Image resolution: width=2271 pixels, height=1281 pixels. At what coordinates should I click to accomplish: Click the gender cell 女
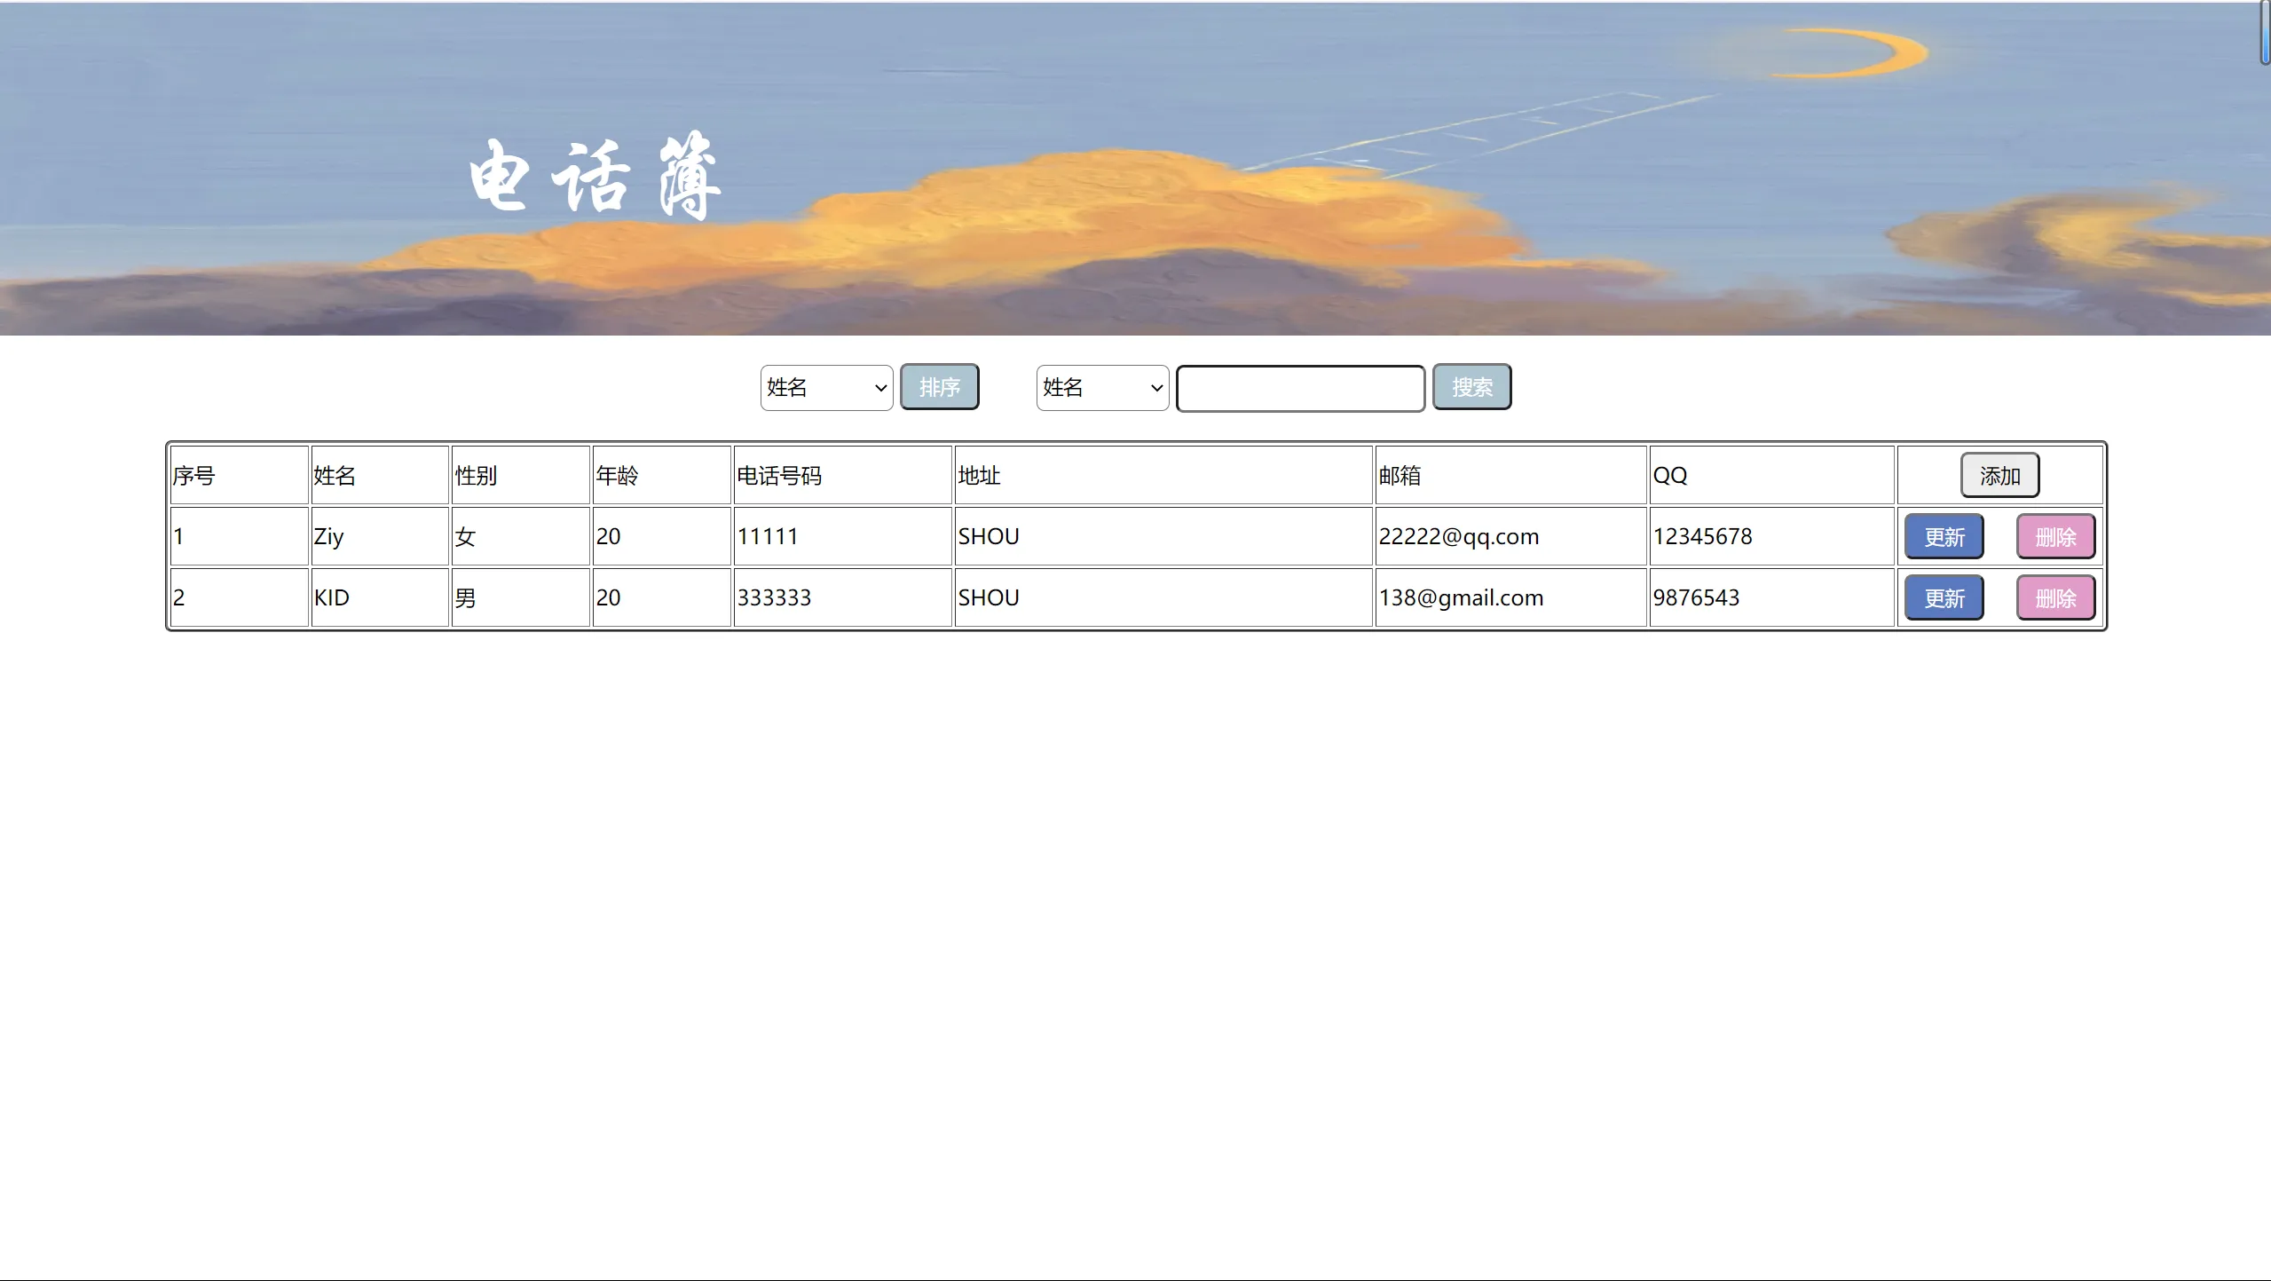coord(521,536)
